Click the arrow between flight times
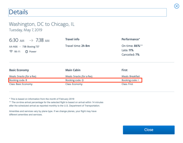Viewport: 183px width, 143px height. [x=31, y=41]
